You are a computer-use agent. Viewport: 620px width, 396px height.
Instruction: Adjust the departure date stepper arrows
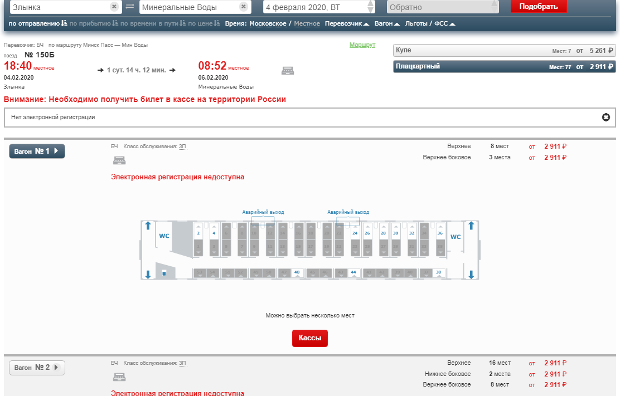pyautogui.click(x=371, y=7)
